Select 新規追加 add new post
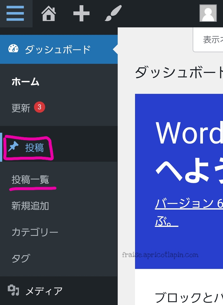223x305 pixels. [30, 206]
